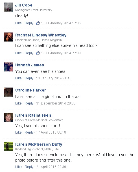The width and height of the screenshot is (138, 172).
Task: Open Rachael Lindsay Wheatley's avatar thumbnail
Action: coord(8,37)
